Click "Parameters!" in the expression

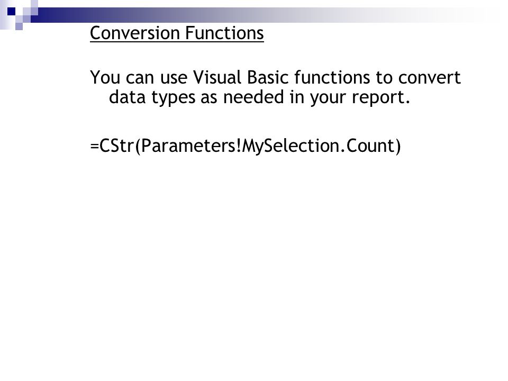click(191, 146)
